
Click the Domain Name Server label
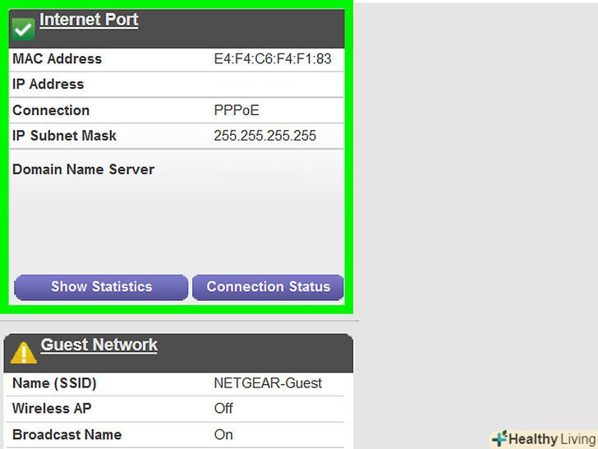click(x=83, y=169)
